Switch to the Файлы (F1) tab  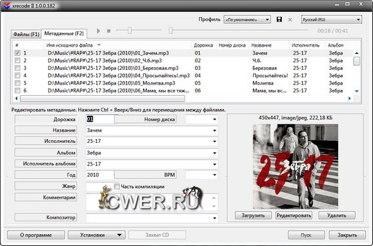[x=26, y=34]
